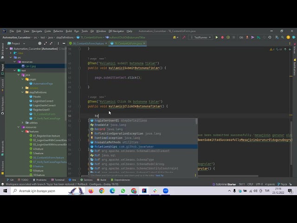Image resolution: width=297 pixels, height=223 pixels.
Task: Push commits with the purple arrow icon
Action: click(x=252, y=37)
